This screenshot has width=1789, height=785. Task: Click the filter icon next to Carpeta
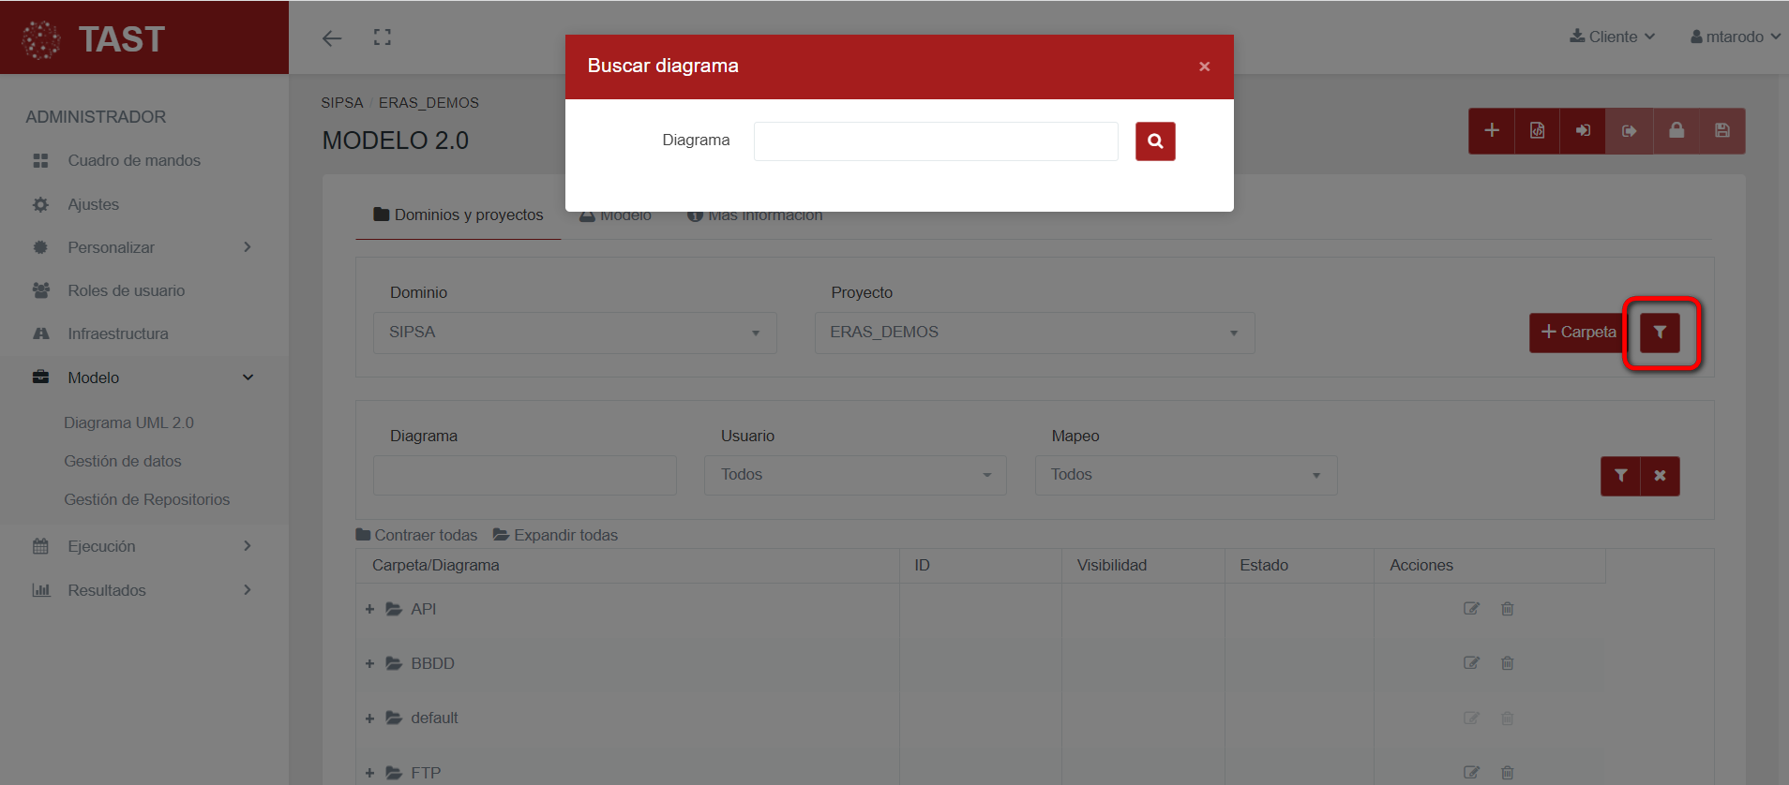click(x=1659, y=333)
